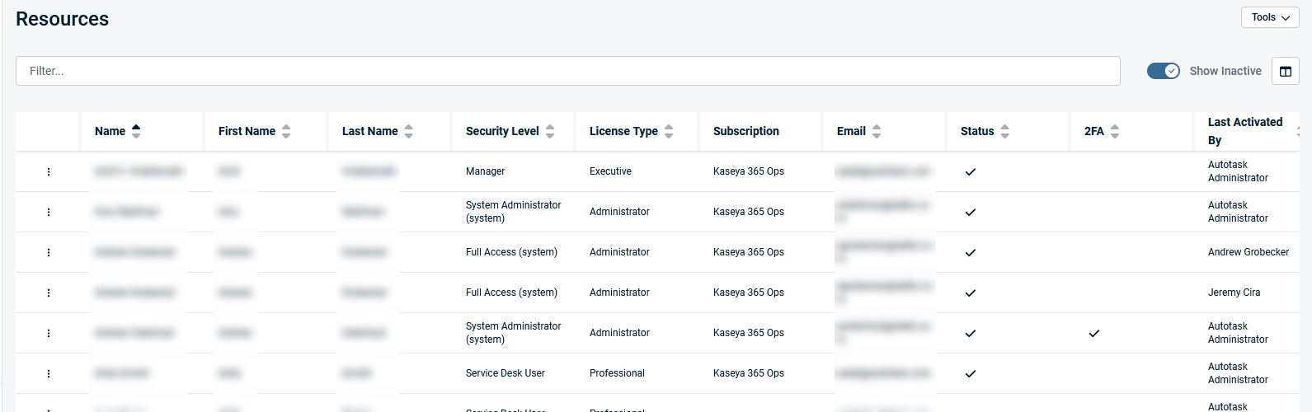Viewport: 1312px width, 412px height.
Task: Sort by License Type column
Action: click(x=623, y=131)
